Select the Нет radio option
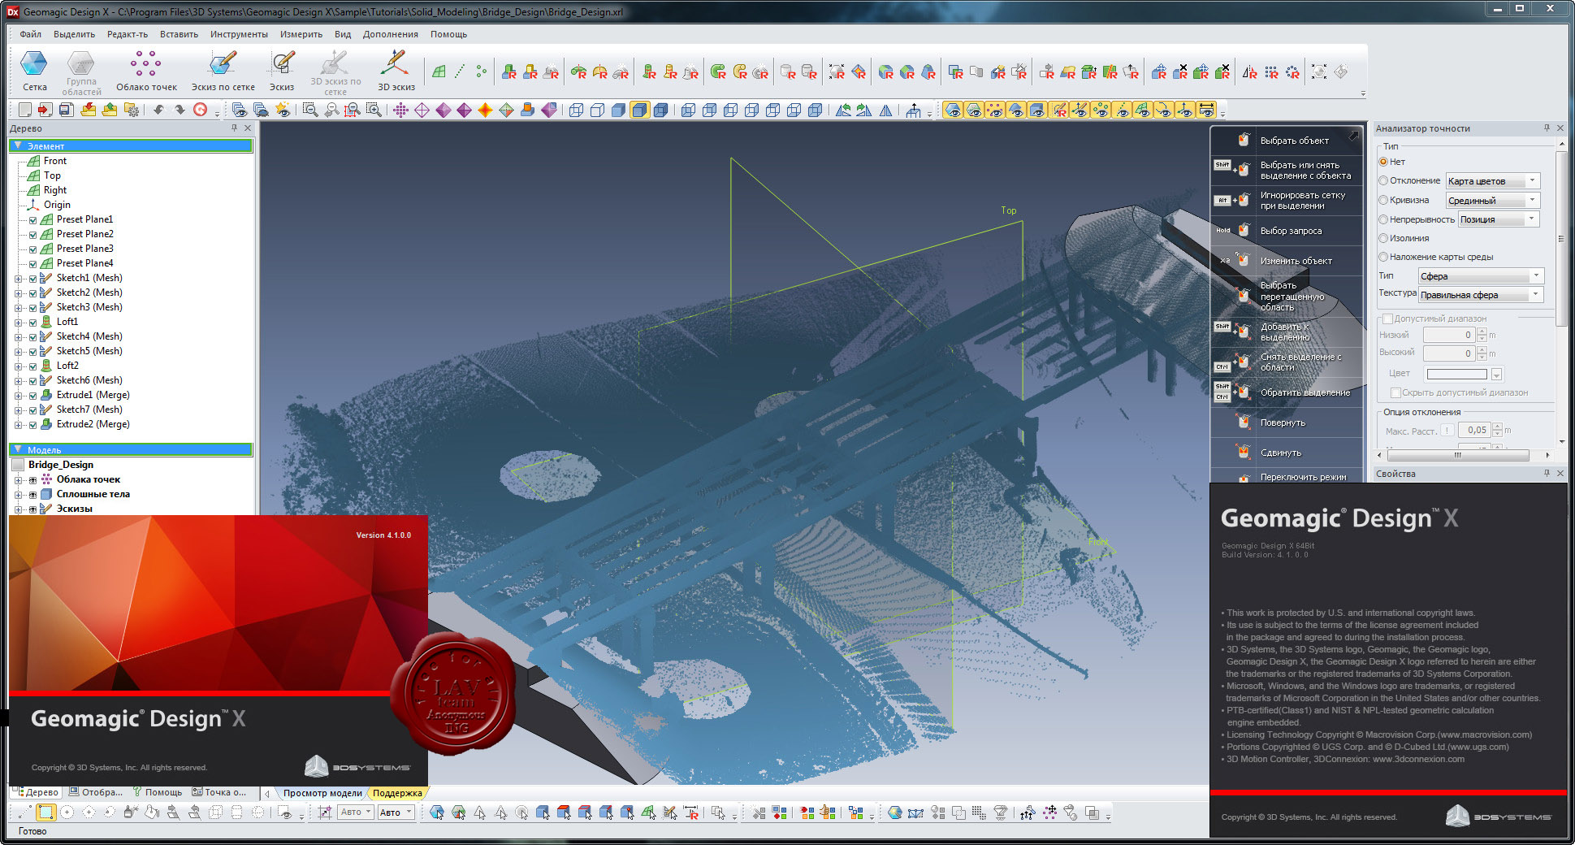 point(1383,162)
